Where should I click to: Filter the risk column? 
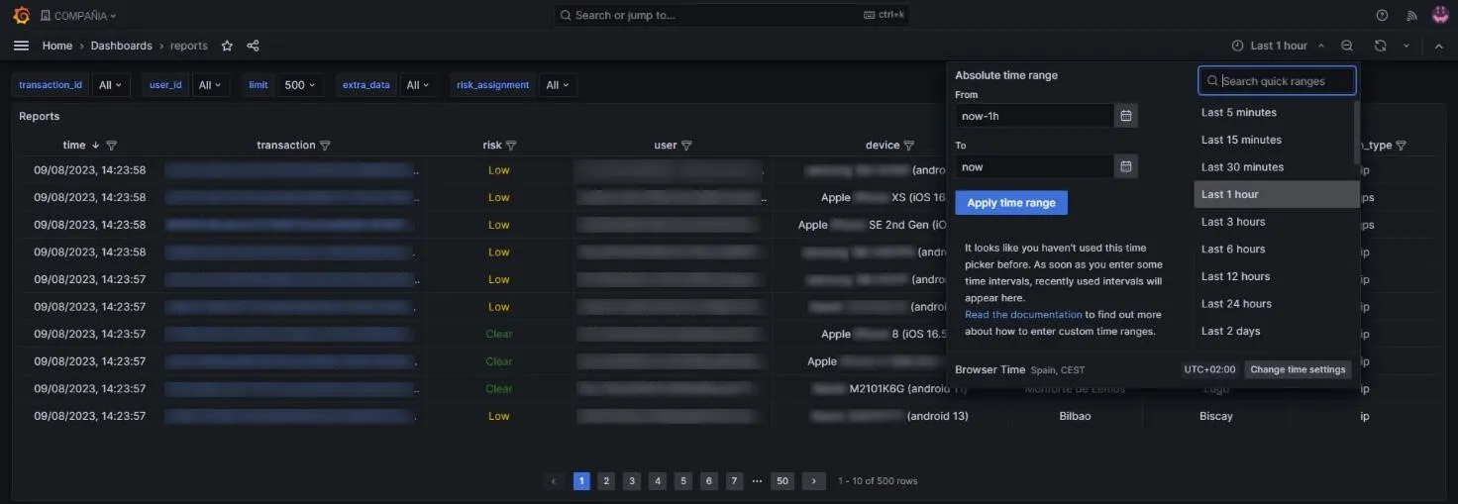tap(511, 146)
